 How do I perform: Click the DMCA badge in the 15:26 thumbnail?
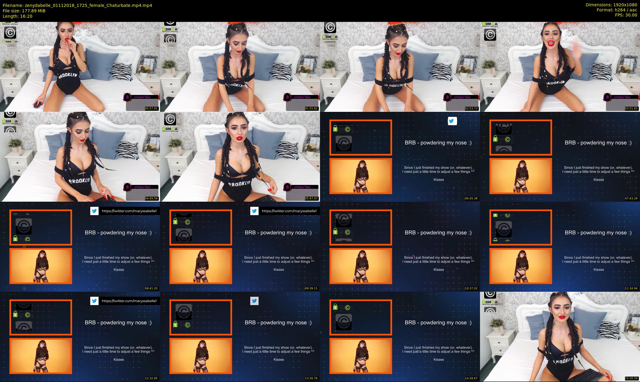click(x=490, y=302)
